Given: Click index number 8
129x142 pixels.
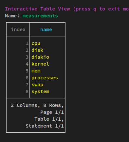Looking at the screenshot, I should (27, 91).
